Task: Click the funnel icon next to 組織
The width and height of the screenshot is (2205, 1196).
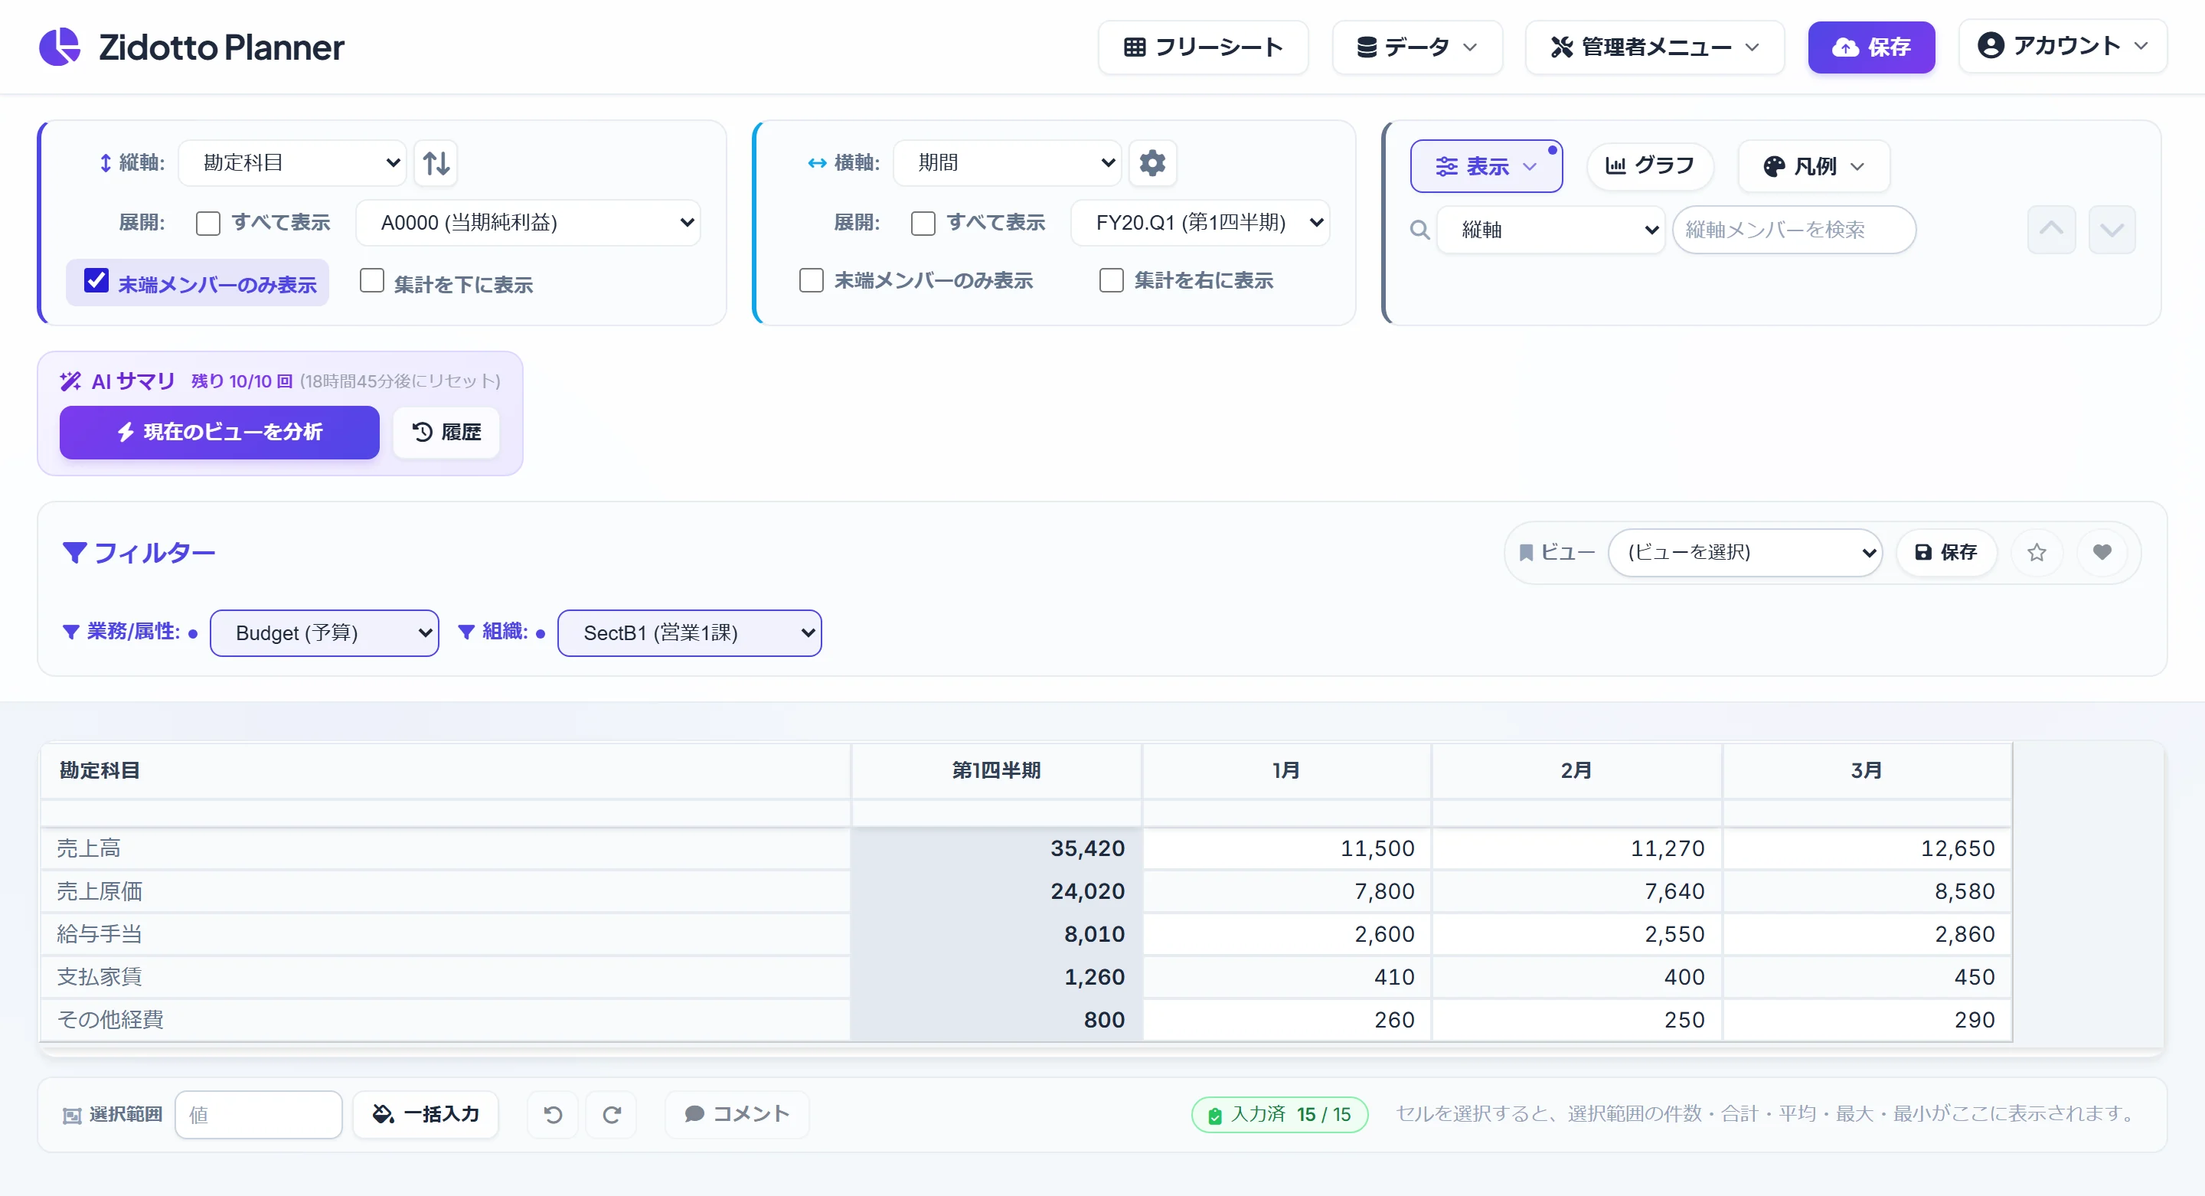Action: (x=466, y=632)
